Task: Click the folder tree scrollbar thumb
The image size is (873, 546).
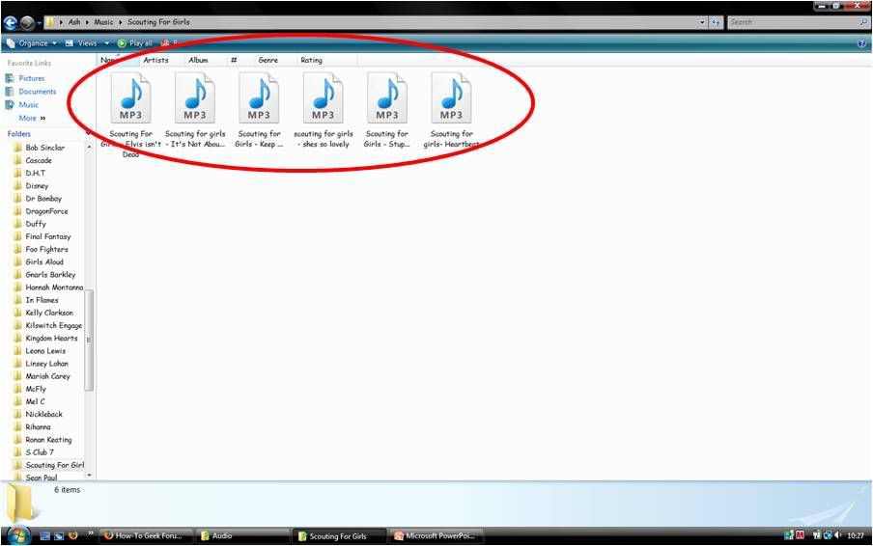Action: [x=89, y=341]
